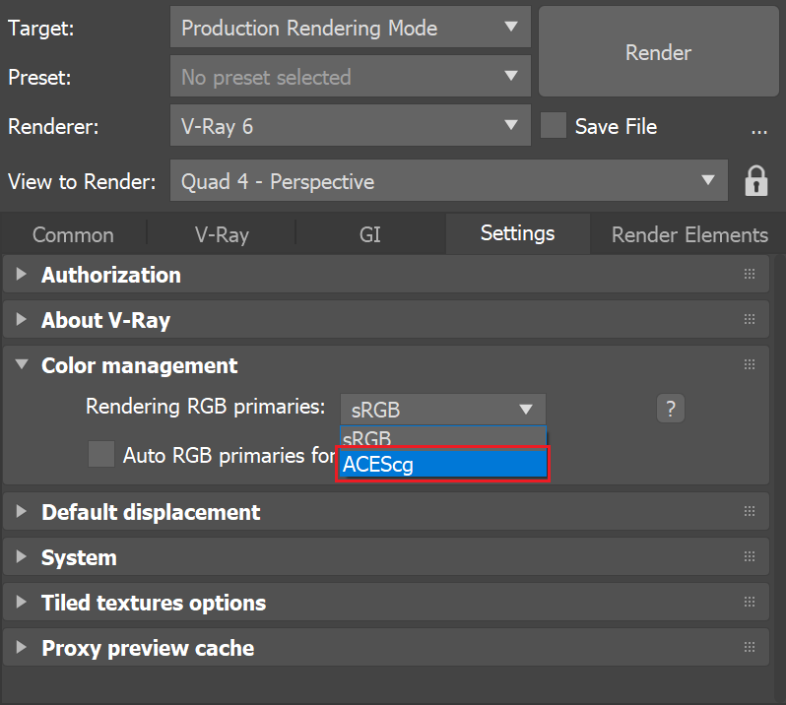786x705 pixels.
Task: Switch to the Render Elements tab
Action: tap(689, 234)
